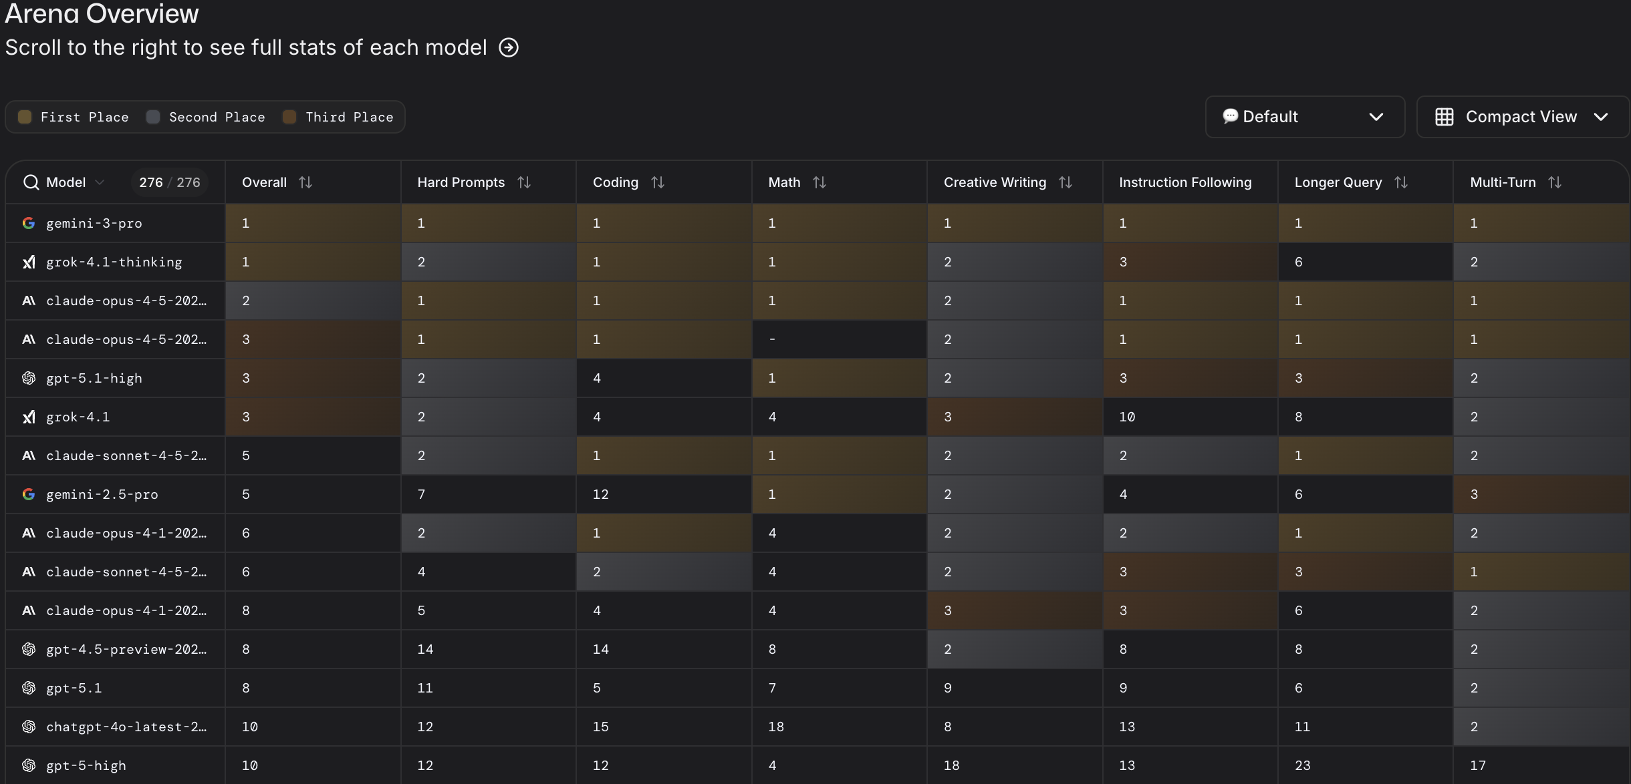Click the 276 / 276 model count badge
Screen dimensions: 1631x784
click(169, 182)
